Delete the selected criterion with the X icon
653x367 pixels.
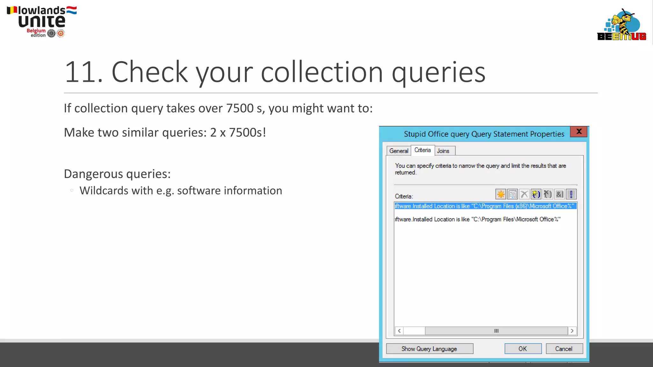(524, 194)
